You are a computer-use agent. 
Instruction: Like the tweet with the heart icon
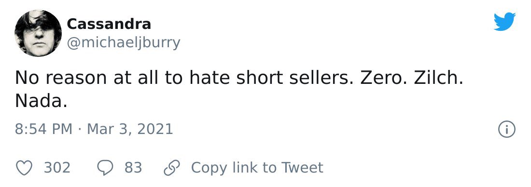25,168
